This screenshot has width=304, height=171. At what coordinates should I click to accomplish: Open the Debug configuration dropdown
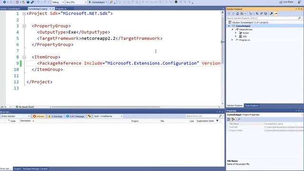point(58,2)
